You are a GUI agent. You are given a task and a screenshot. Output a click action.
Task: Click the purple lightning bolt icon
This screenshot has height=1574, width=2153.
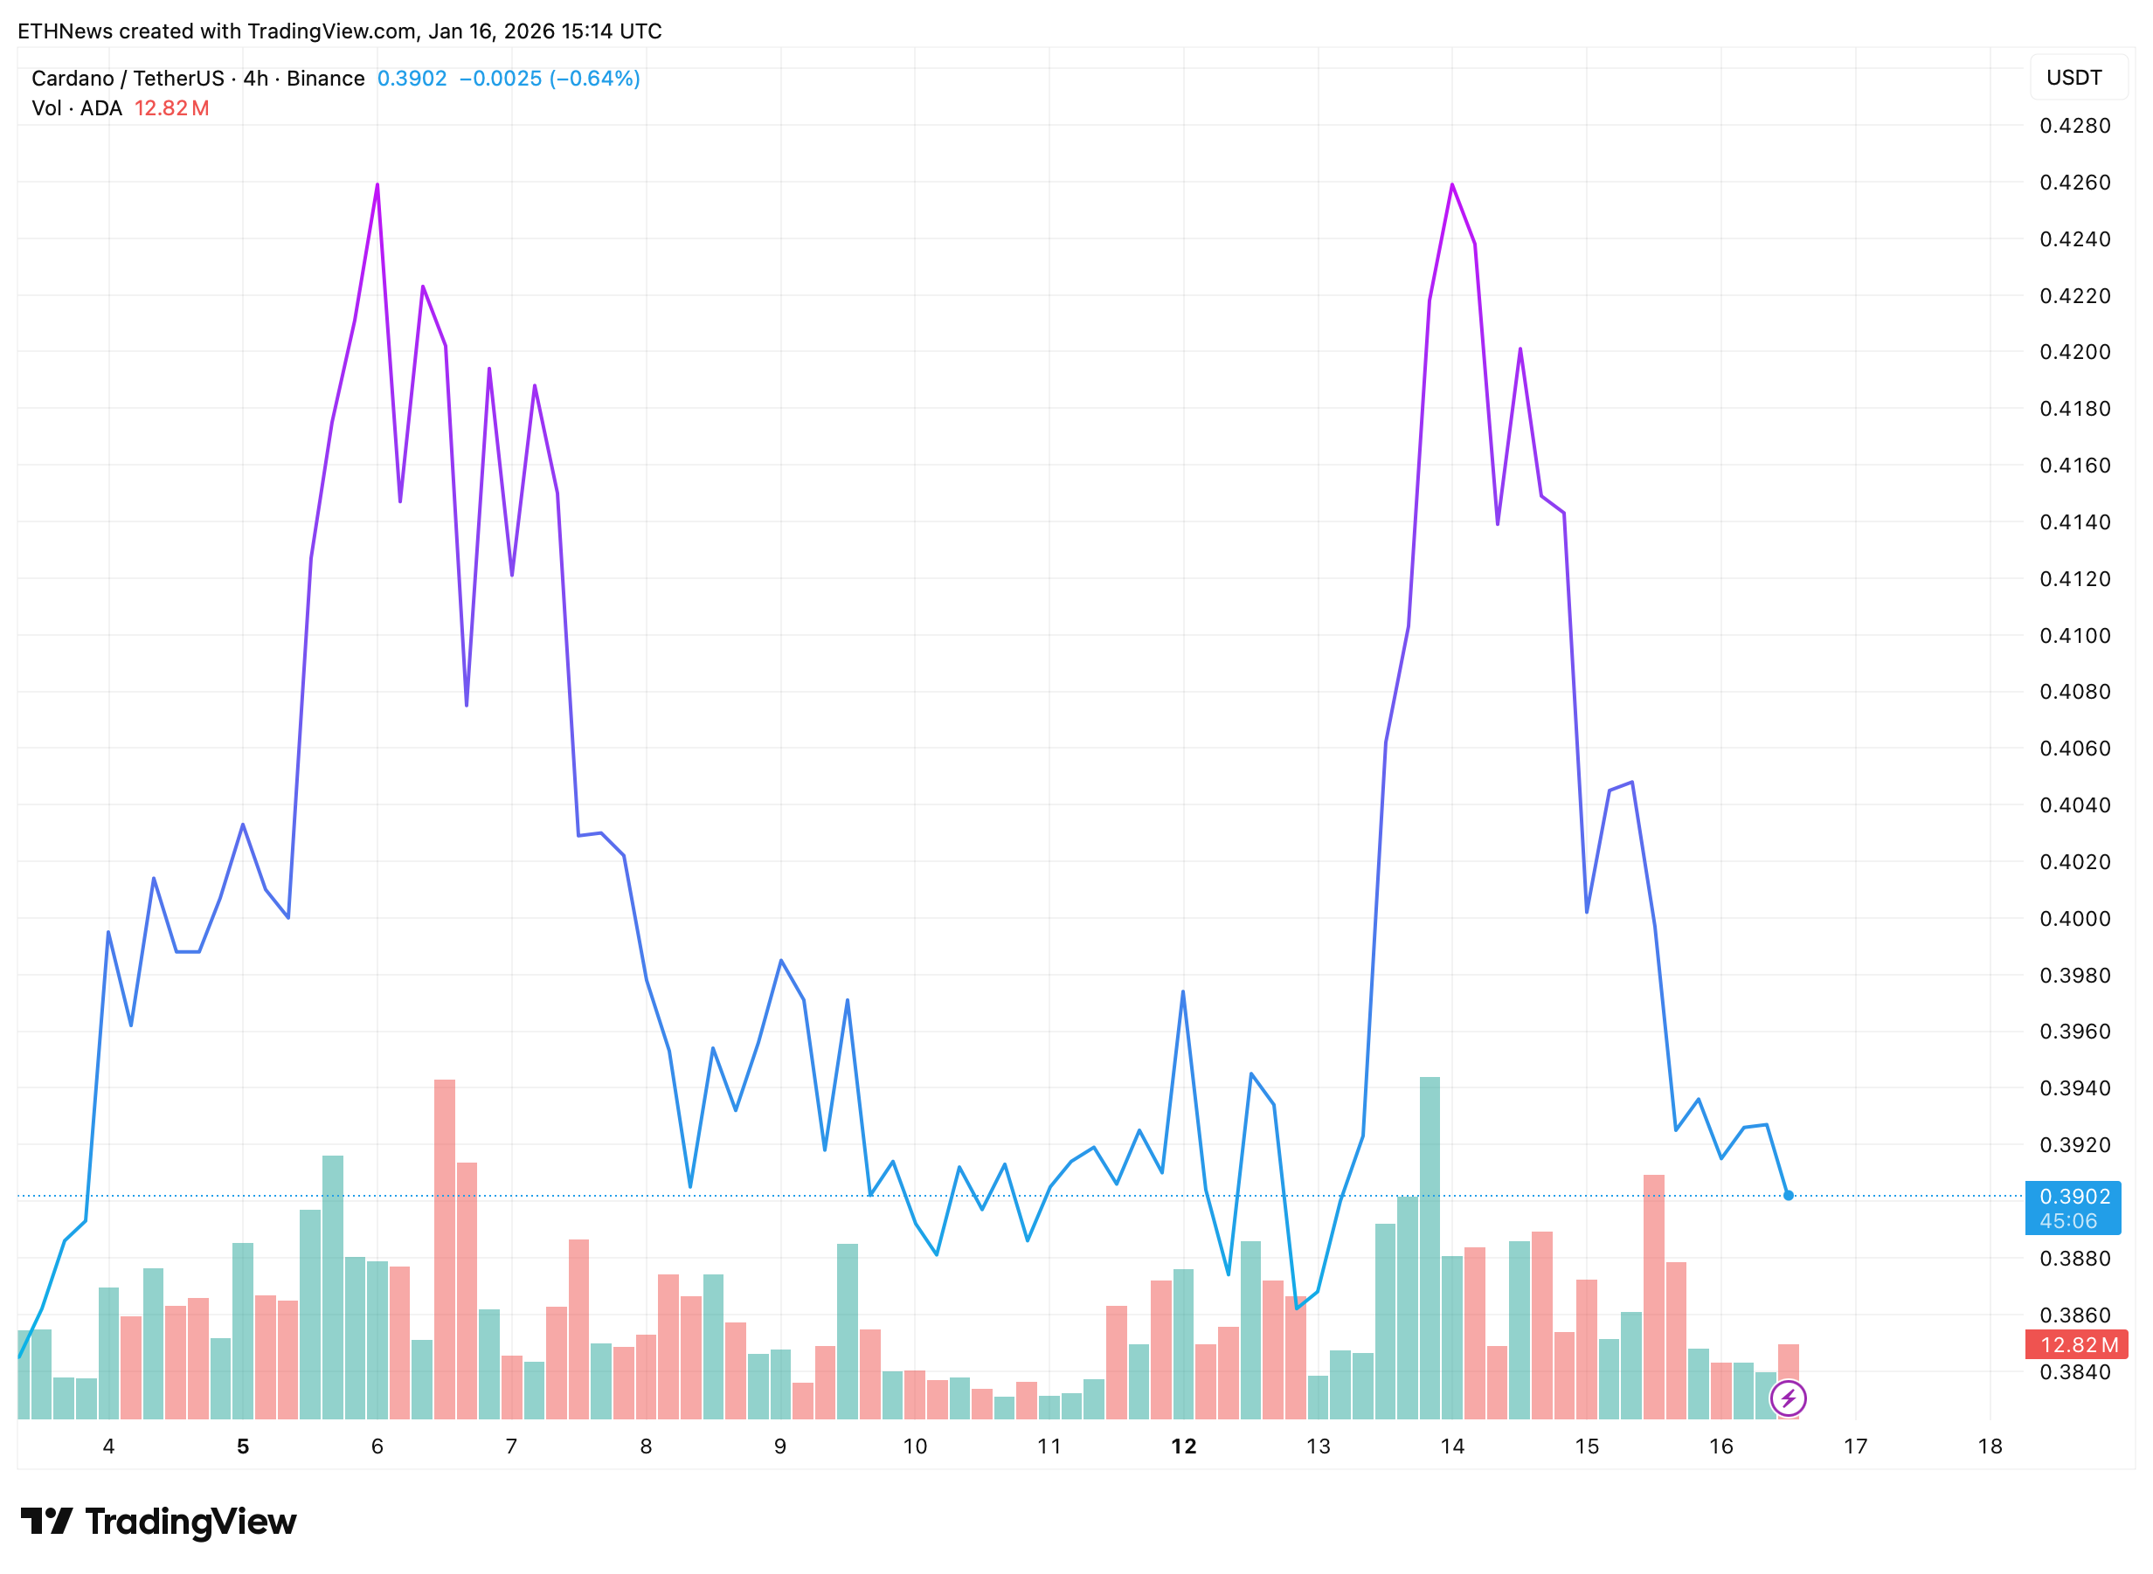[x=1787, y=1398]
